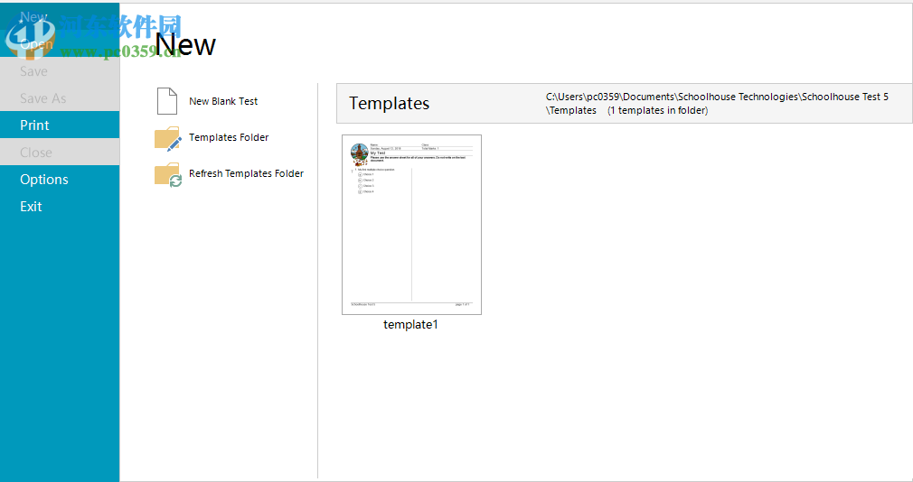Click Save in the backstage menu
This screenshot has width=913, height=482.
point(60,71)
